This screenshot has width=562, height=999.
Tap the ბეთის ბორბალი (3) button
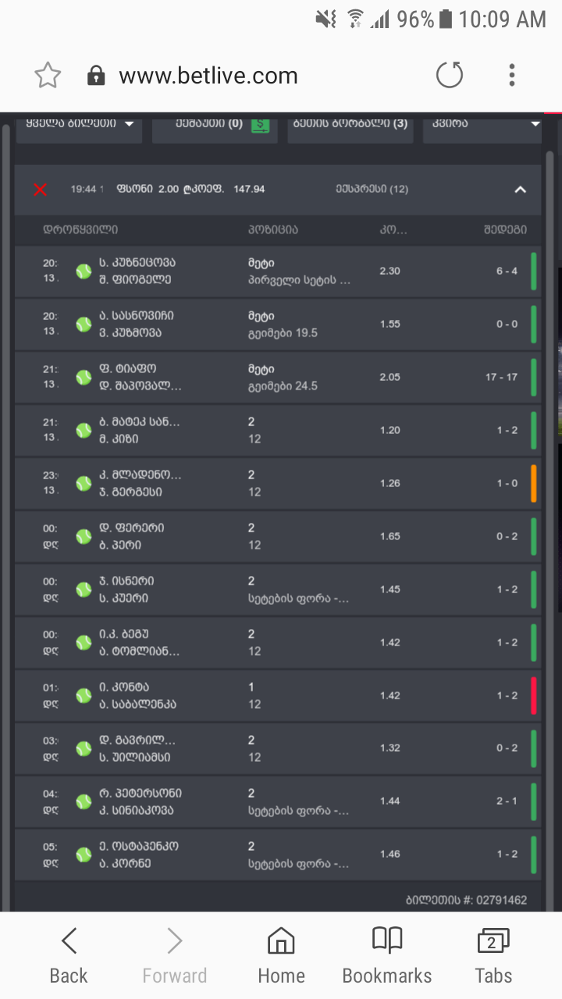(350, 124)
